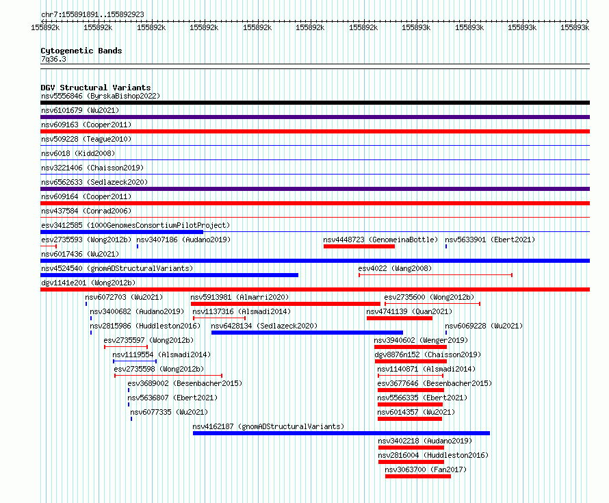The image size is (609, 503).
Task: Click nsv6077335 (Wu2021) label
Action: pyautogui.click(x=169, y=412)
